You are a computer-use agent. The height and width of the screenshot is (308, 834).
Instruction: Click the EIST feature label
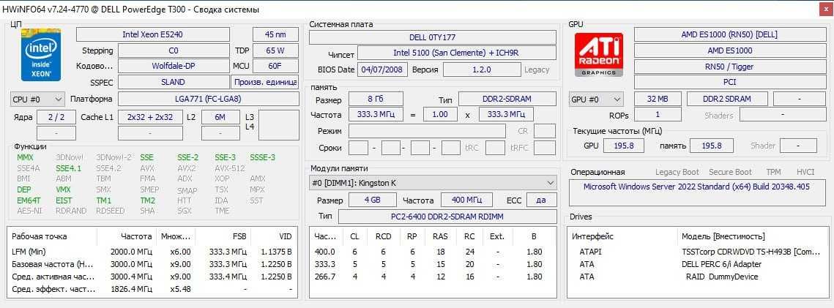pyautogui.click(x=64, y=200)
